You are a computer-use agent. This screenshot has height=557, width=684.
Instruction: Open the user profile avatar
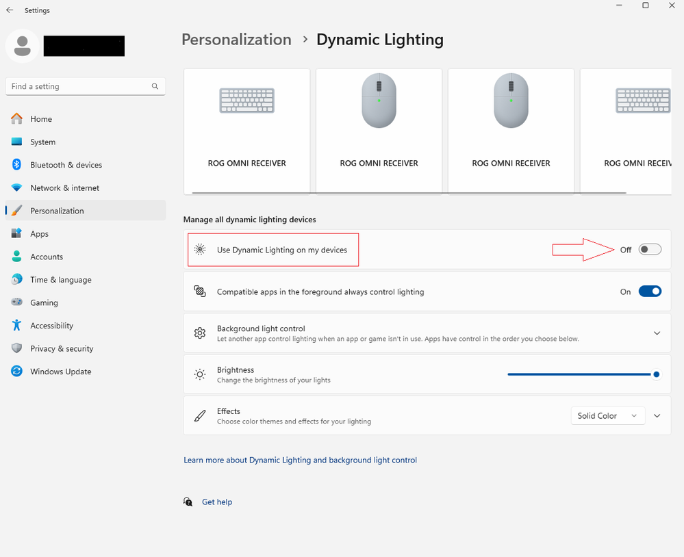pos(22,47)
